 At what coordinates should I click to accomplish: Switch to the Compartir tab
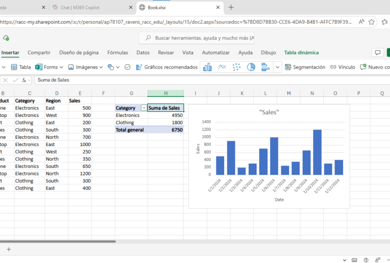tap(39, 53)
